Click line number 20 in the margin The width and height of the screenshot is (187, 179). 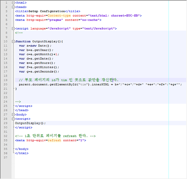[5, 84]
